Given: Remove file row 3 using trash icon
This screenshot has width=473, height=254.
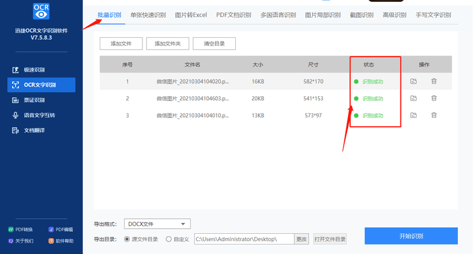Looking at the screenshot, I should (x=434, y=115).
